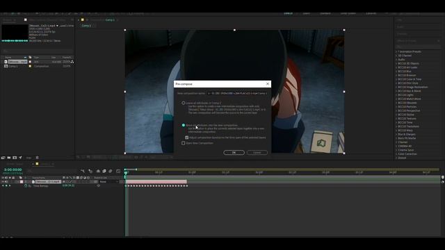Click the Project Settings rocket icon
The width and height of the screenshot is (445, 250).
pyautogui.click(x=20, y=158)
